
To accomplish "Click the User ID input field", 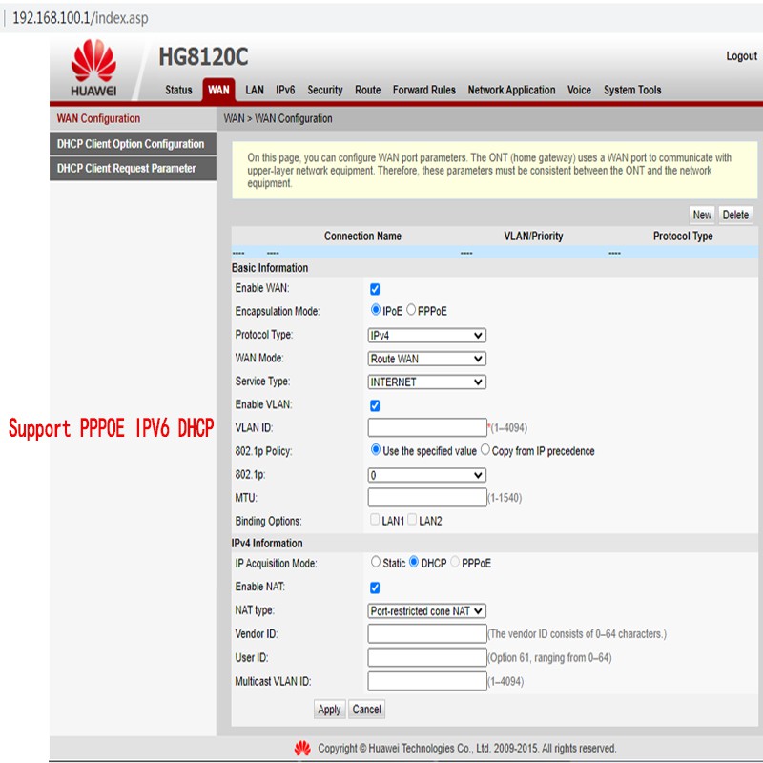I will [x=427, y=657].
